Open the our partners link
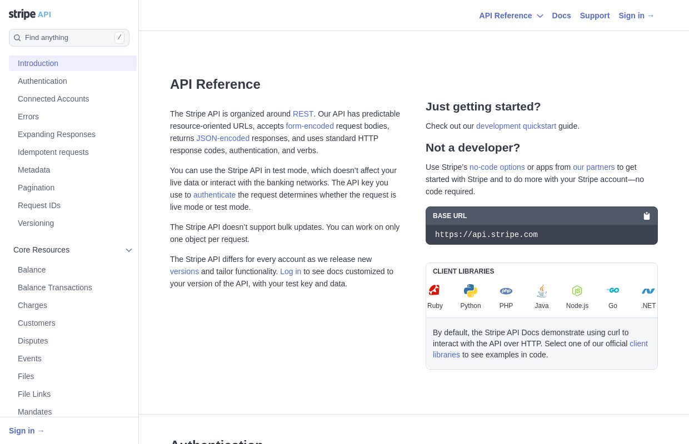 pos(594,167)
